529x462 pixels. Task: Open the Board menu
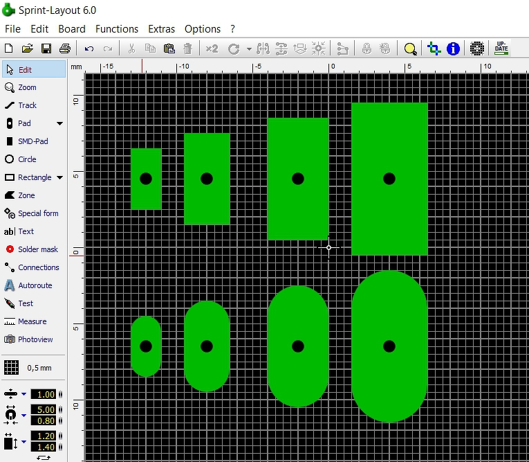(72, 29)
